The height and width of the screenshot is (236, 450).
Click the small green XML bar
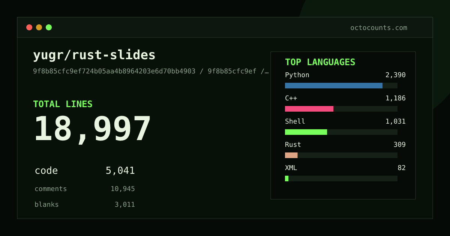point(286,178)
